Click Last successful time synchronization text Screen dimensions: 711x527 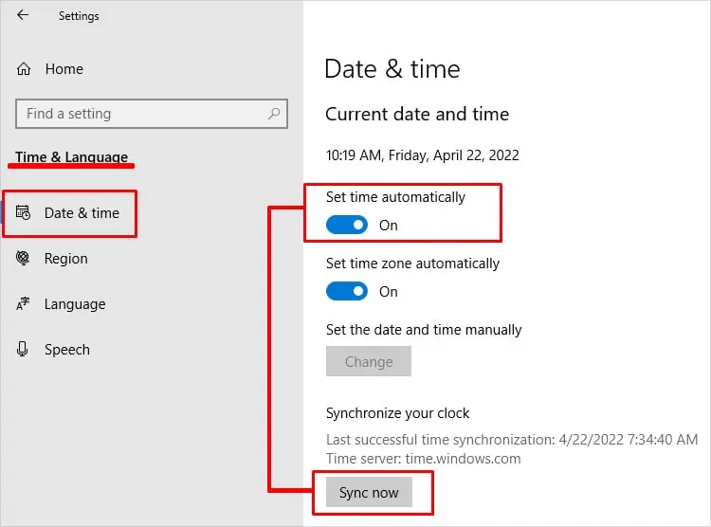(512, 440)
